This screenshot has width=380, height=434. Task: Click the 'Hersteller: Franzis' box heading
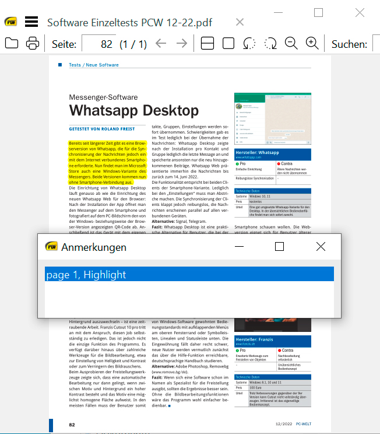254,339
